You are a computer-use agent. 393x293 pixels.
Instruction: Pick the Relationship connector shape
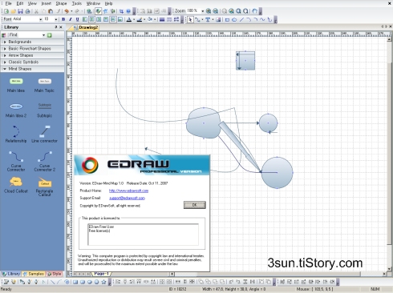click(16, 134)
